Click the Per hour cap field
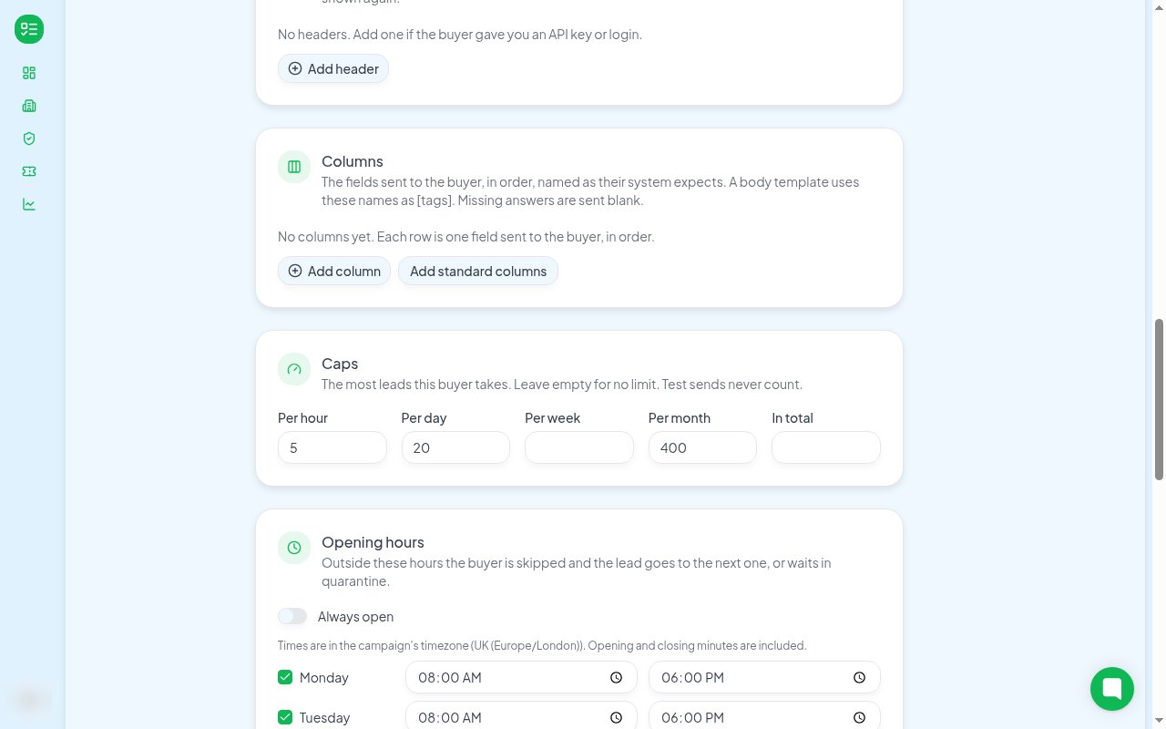This screenshot has width=1166, height=729. [332, 447]
